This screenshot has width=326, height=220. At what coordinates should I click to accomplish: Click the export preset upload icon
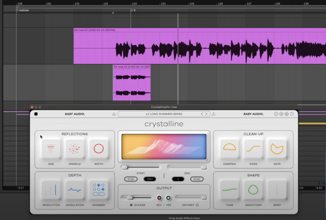click(214, 114)
